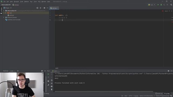Image resolution: width=173 pixels, height=97 pixels.
Task: Click Informatika101 in the navigation breadcrumb
Action: [6, 5]
